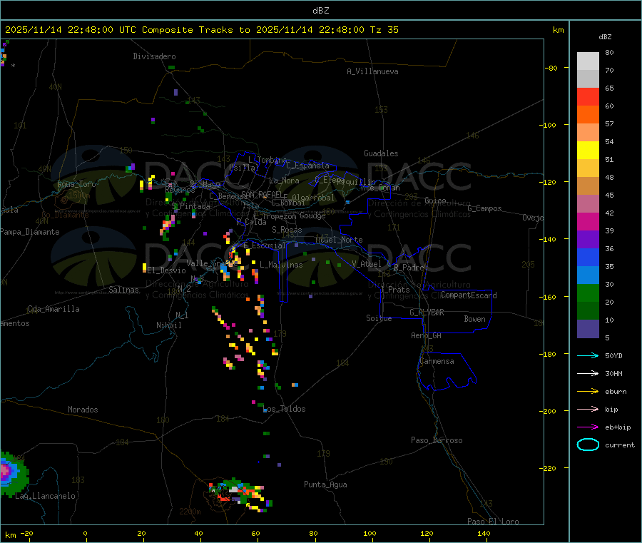Click the Atuel_Norte label

[x=339, y=240]
